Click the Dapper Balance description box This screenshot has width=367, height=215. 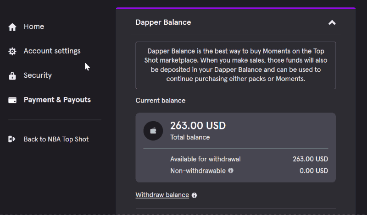click(236, 65)
